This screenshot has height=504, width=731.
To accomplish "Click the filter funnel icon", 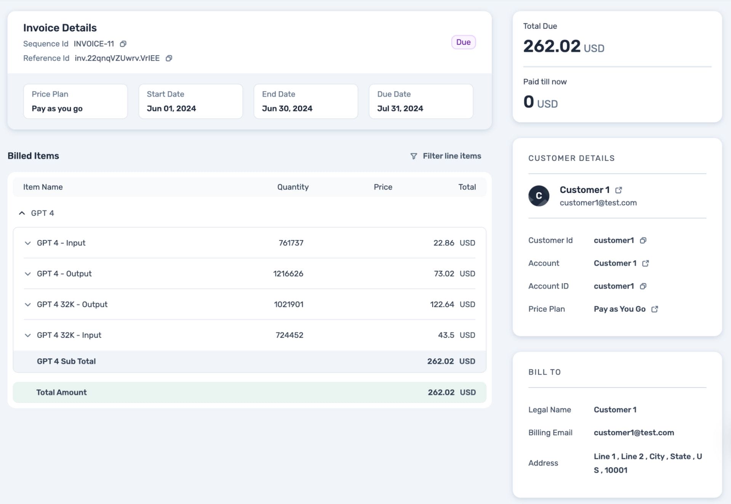I will [414, 156].
